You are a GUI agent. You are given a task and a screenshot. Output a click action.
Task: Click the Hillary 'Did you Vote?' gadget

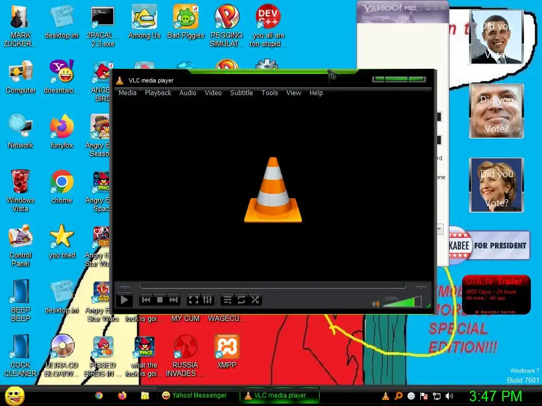pyautogui.click(x=496, y=185)
